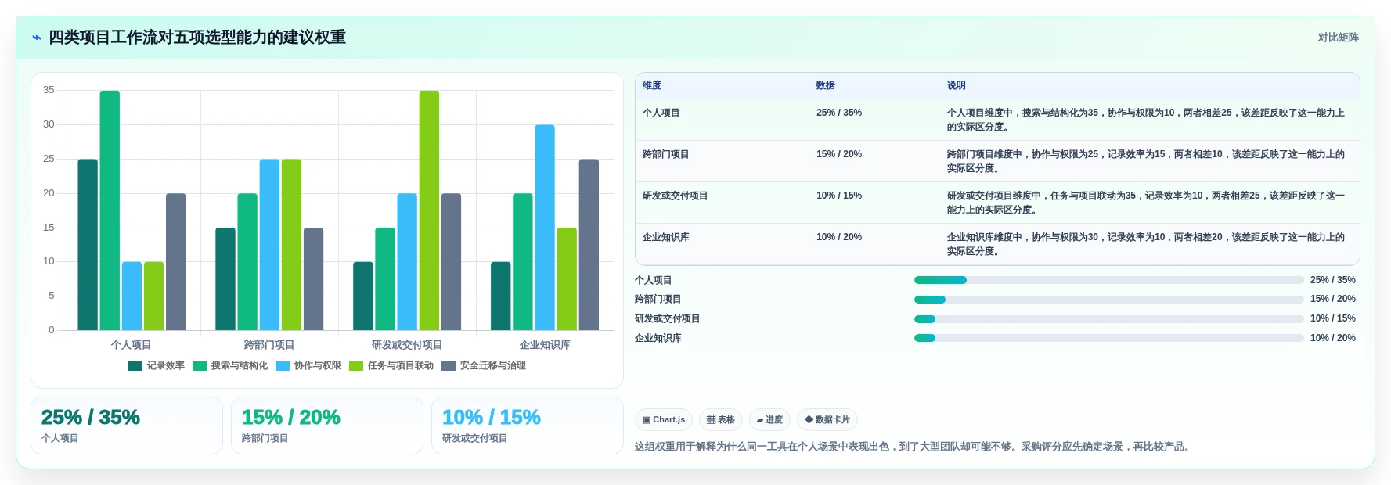Open the 10% / 15% 研发或交付项目 stat card
Viewport: 1391px width, 485px height.
[x=528, y=426]
